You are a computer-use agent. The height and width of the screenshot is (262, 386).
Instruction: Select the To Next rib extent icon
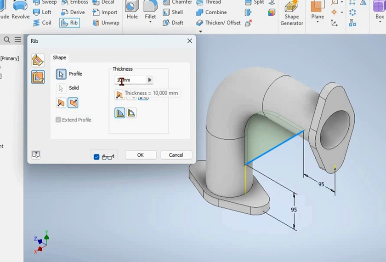(119, 113)
